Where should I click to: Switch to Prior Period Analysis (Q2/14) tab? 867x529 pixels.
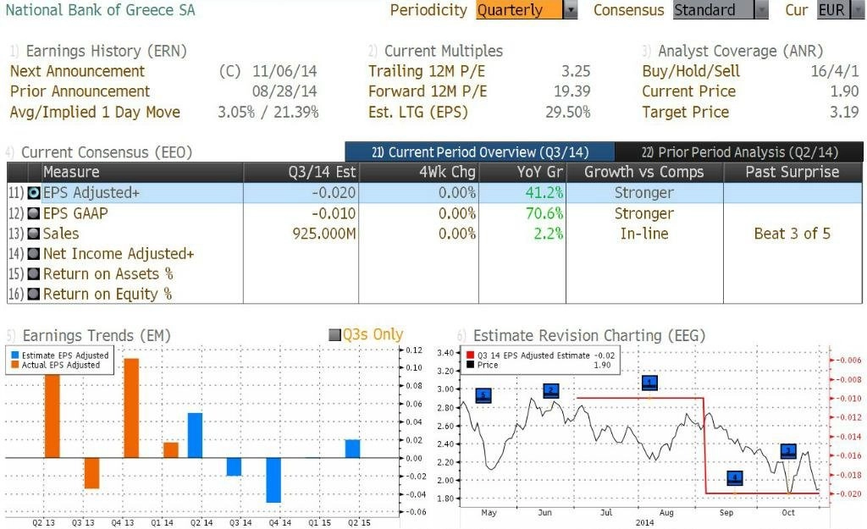coord(738,152)
